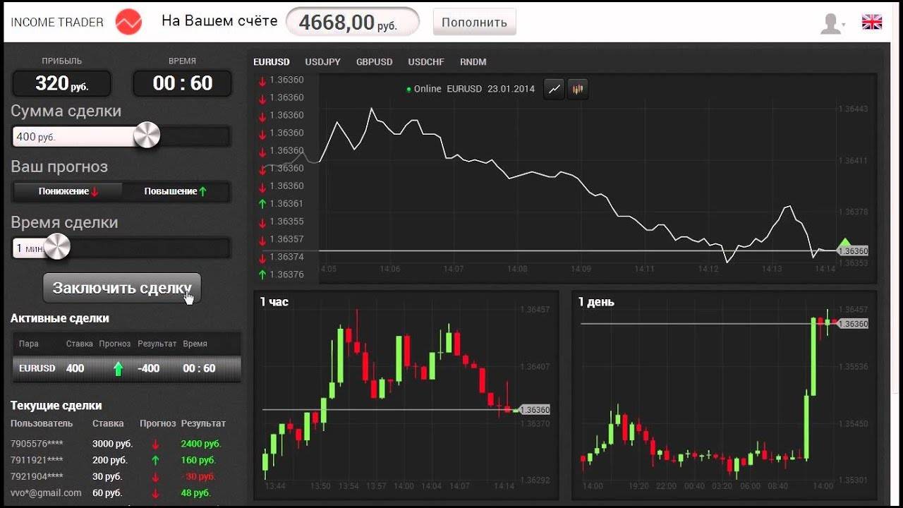Click the user 7921904**** in current deals
The image size is (903, 508).
[x=37, y=477]
